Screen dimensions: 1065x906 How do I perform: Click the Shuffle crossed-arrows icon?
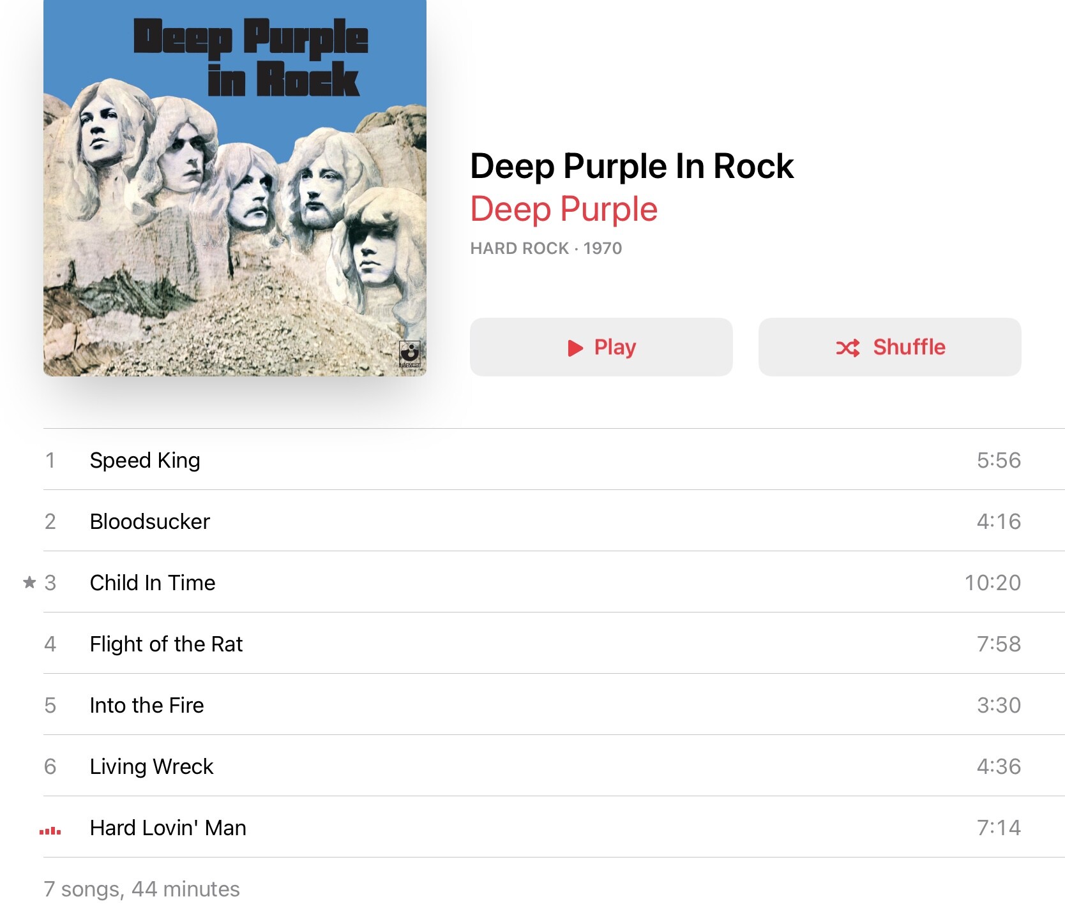tap(848, 348)
